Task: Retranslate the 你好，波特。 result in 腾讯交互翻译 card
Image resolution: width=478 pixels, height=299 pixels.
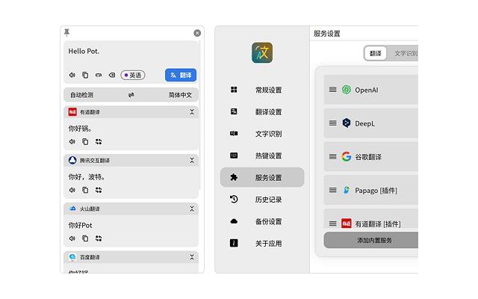Action: coord(99,190)
